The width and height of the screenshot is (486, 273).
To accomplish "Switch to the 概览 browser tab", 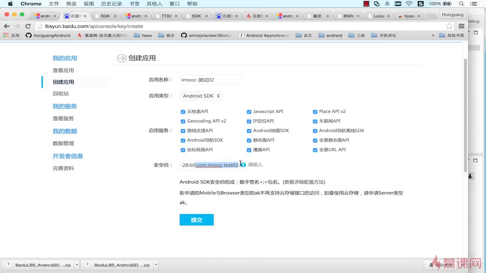I will click(x=318, y=16).
